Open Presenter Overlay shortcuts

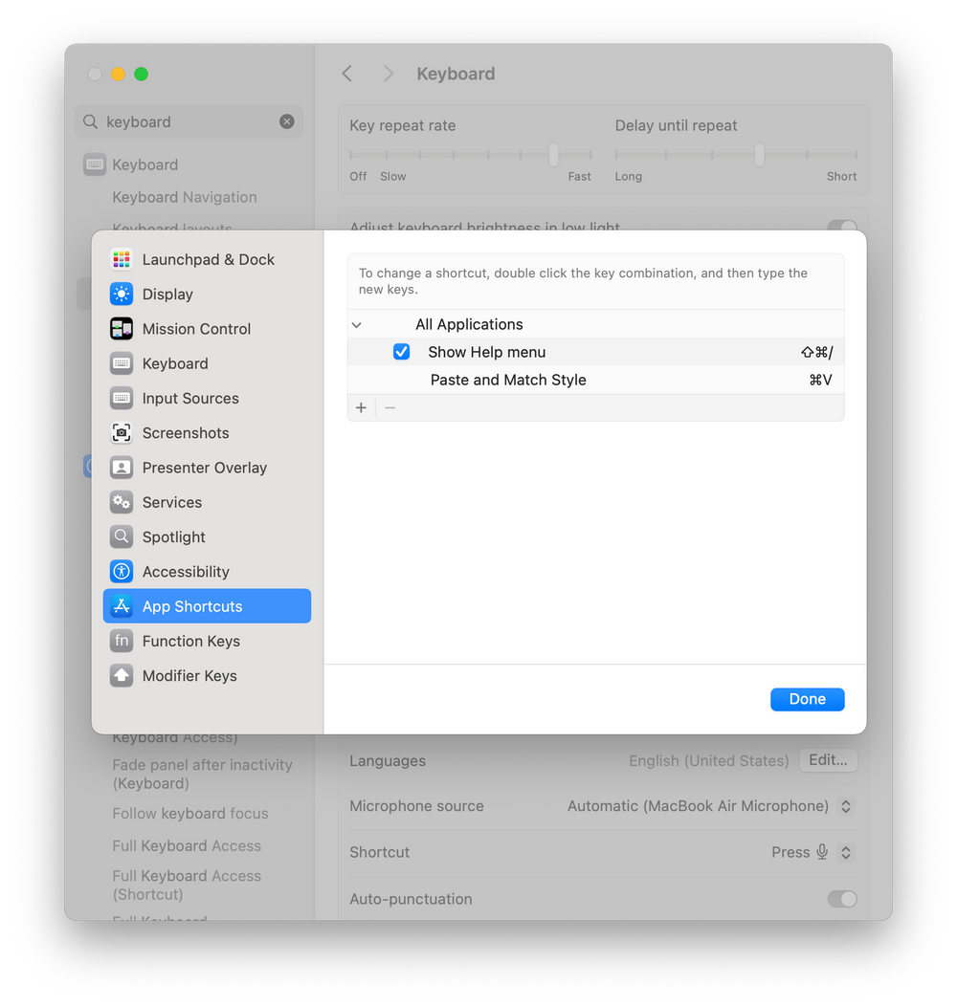pyautogui.click(x=207, y=467)
